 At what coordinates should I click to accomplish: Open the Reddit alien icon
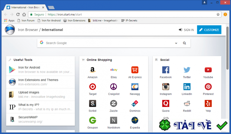(187, 104)
